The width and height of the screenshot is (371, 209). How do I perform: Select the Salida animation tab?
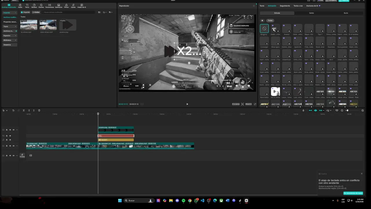click(x=311, y=13)
